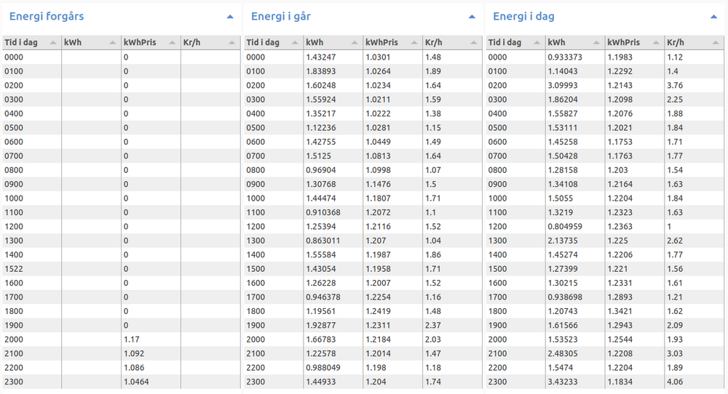This screenshot has height=394, width=728.
Task: Click kWhPris column header in Energi i dag
Action: click(624, 43)
